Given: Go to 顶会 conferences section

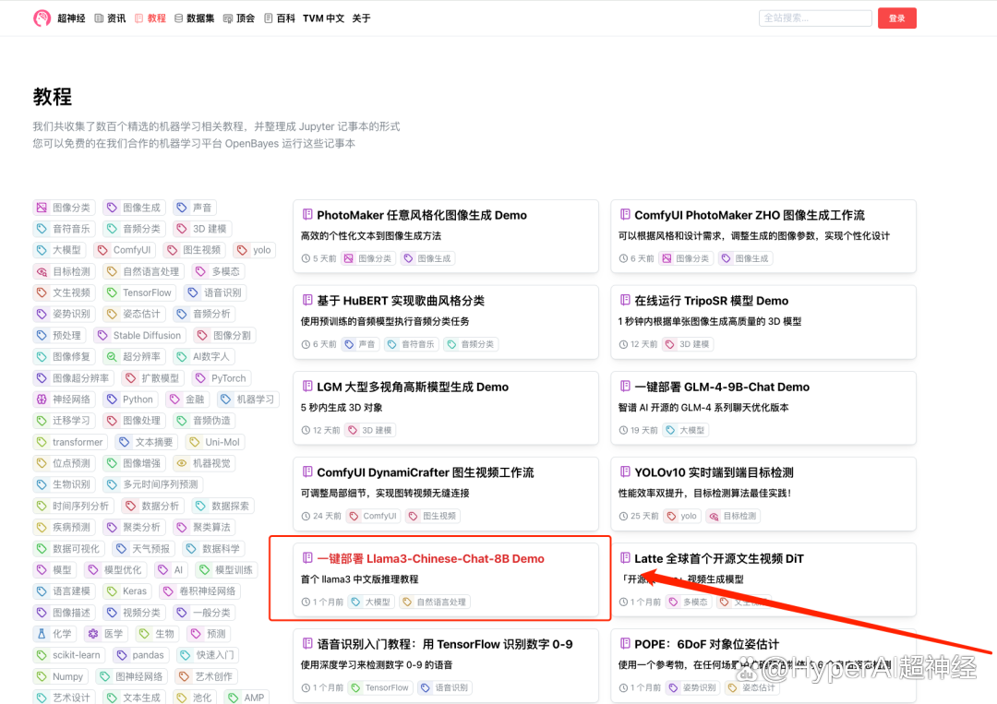Looking at the screenshot, I should click(x=238, y=18).
